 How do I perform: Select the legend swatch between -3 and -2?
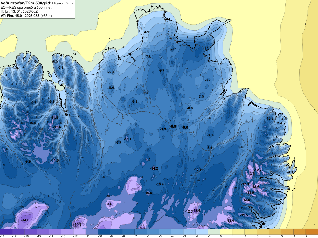pyautogui.click(x=190, y=232)
